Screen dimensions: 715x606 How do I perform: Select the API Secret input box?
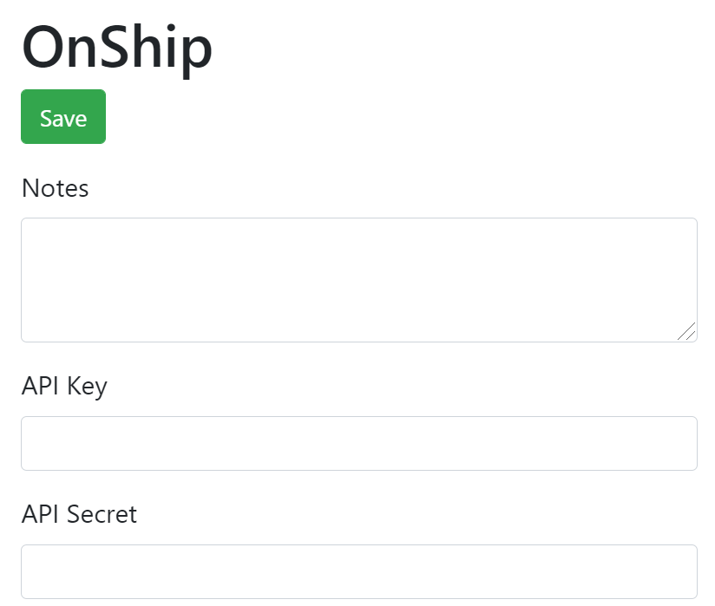[359, 571]
